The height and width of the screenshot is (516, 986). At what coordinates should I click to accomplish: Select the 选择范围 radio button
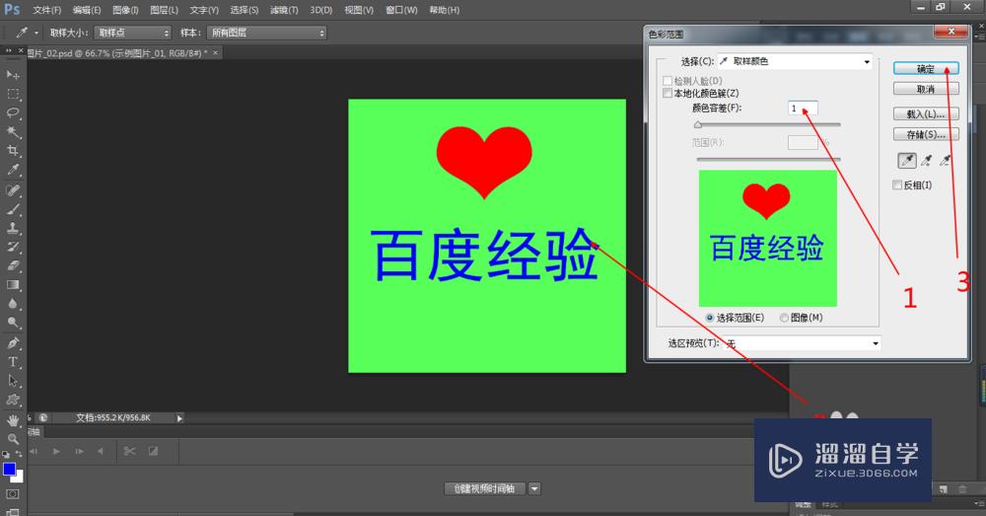click(709, 318)
